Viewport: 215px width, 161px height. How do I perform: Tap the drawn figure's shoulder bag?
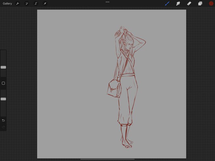pyautogui.click(x=114, y=89)
